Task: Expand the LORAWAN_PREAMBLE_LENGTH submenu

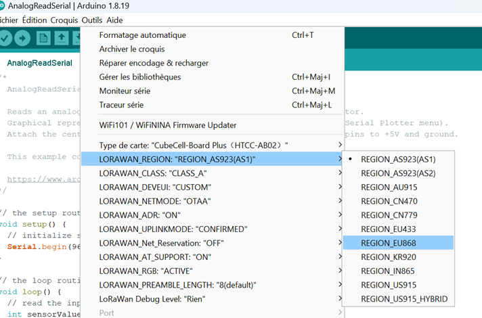Action: click(212, 285)
